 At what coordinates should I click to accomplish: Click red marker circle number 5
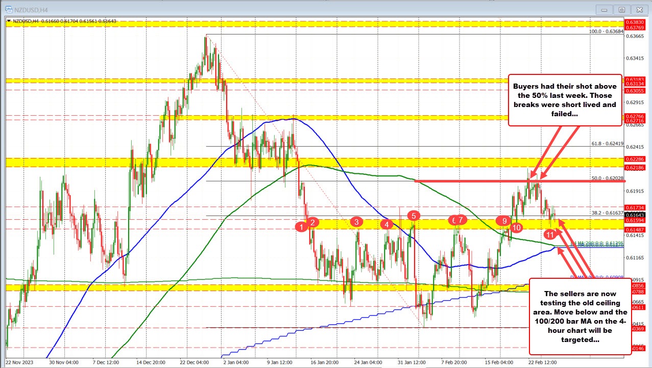click(414, 216)
